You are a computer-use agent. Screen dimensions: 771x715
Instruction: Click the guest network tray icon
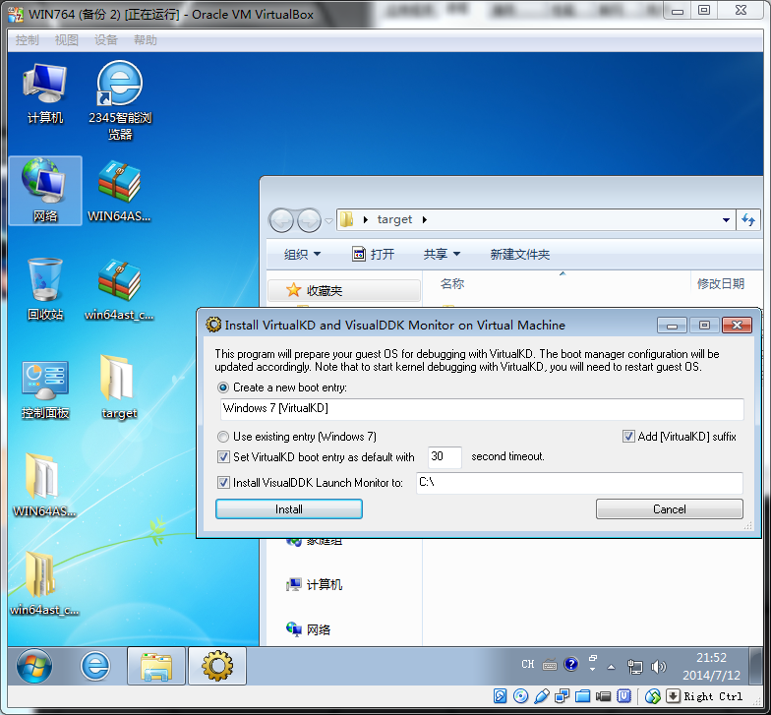tap(635, 667)
